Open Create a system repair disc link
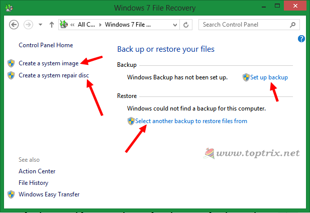The image size is (310, 213). [54, 75]
